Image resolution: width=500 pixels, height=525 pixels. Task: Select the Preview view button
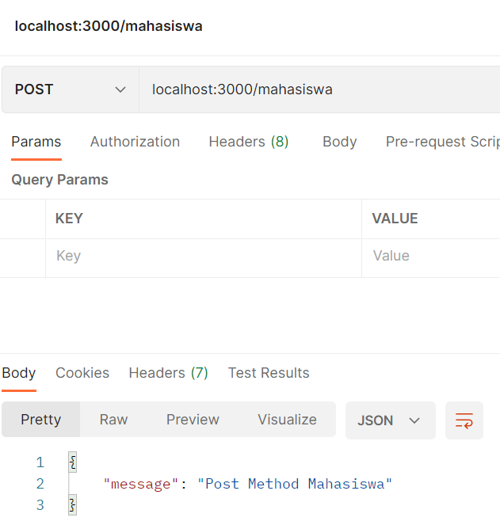click(x=193, y=420)
